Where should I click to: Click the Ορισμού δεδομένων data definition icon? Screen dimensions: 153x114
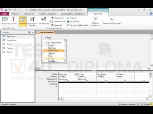tap(77, 25)
